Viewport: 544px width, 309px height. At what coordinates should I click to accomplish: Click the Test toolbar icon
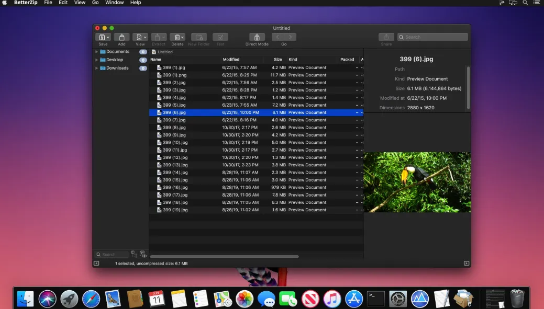[x=220, y=37]
